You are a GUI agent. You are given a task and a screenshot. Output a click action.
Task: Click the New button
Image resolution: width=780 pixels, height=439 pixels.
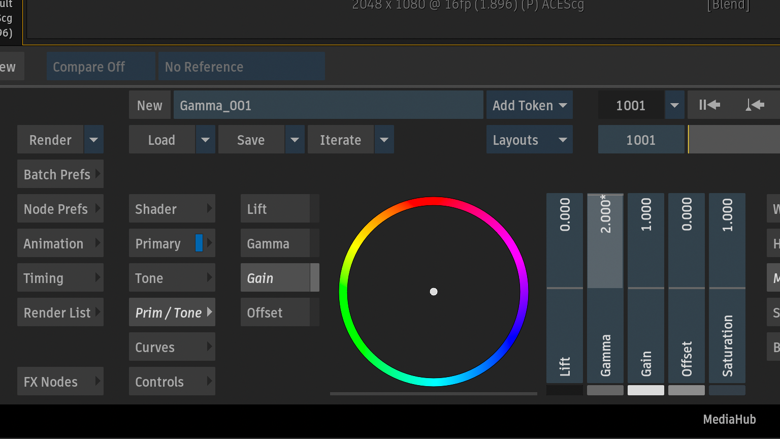150,105
